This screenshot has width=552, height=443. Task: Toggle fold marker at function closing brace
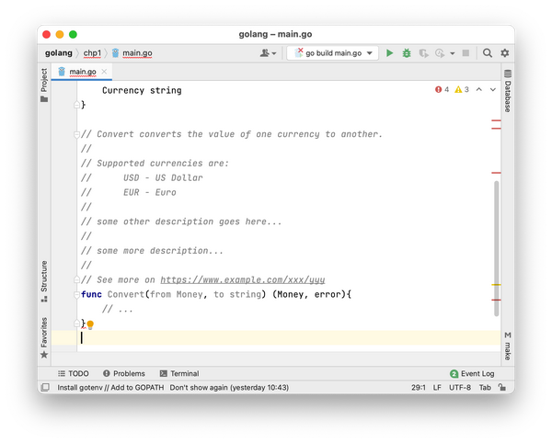pyautogui.click(x=76, y=324)
